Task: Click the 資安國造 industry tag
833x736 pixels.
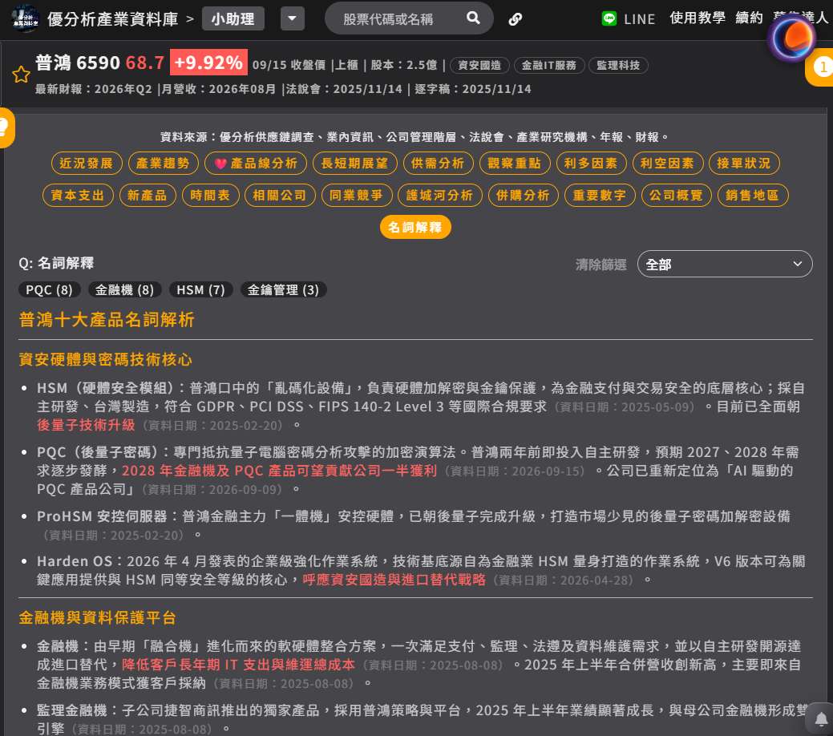Action: click(479, 65)
